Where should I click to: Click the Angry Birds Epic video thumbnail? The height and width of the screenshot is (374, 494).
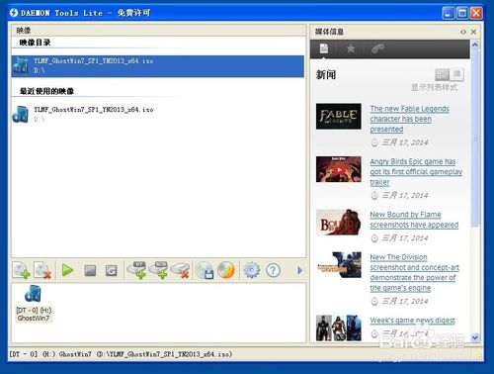(339, 169)
